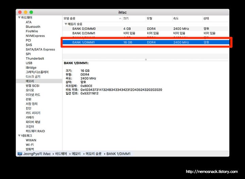Image resolution: width=245 pixels, height=179 pixels.
Task: Toggle the column sort arrow indicator
Action: 120,19
